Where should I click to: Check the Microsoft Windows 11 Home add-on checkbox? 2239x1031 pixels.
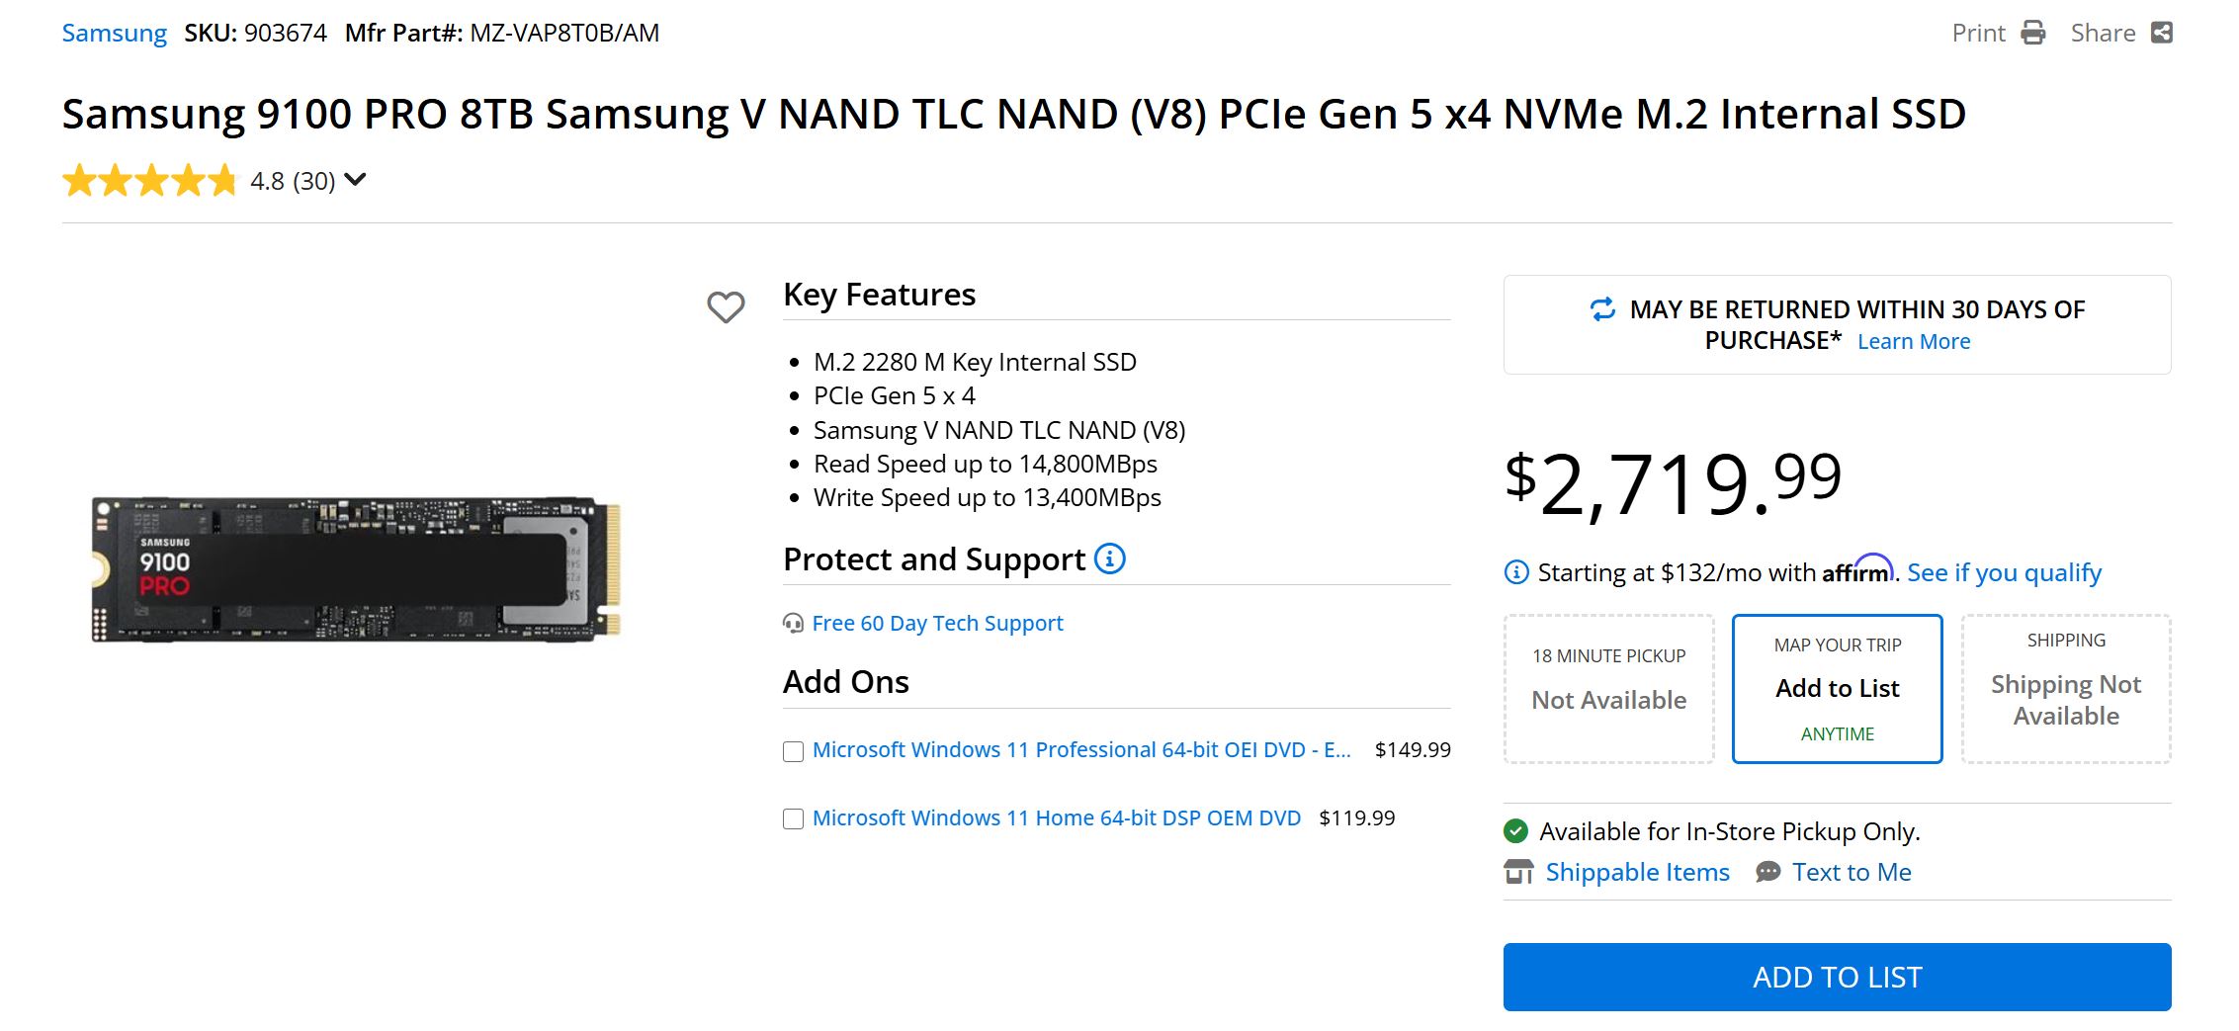coord(792,818)
